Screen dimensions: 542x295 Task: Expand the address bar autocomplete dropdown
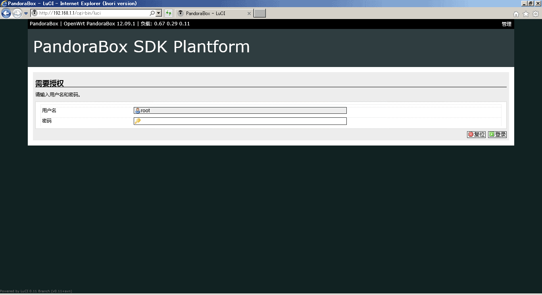pos(159,13)
